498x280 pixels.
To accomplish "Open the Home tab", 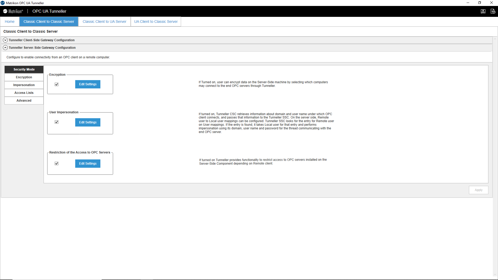I will 10,22.
